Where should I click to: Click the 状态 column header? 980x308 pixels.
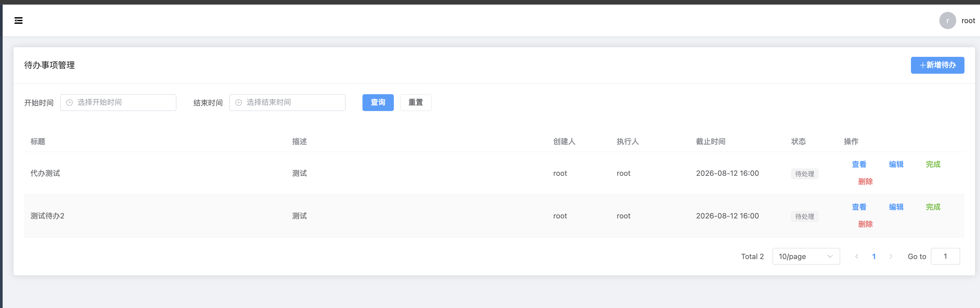click(x=798, y=142)
